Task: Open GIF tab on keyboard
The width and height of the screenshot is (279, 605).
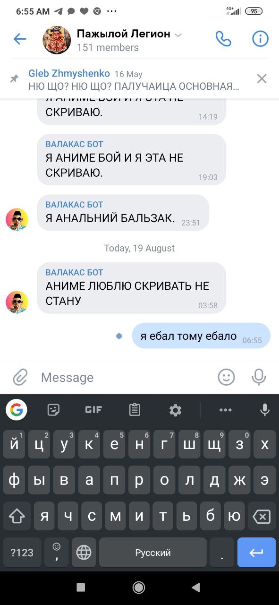Action: click(x=93, y=410)
